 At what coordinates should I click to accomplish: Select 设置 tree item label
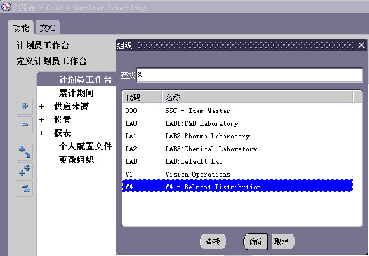[x=63, y=119]
